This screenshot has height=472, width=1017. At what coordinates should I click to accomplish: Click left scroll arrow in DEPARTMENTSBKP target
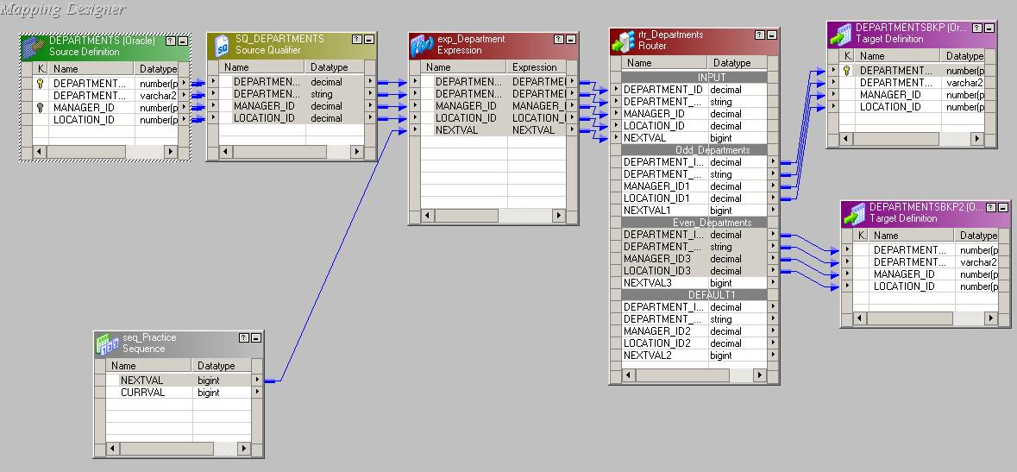click(845, 138)
